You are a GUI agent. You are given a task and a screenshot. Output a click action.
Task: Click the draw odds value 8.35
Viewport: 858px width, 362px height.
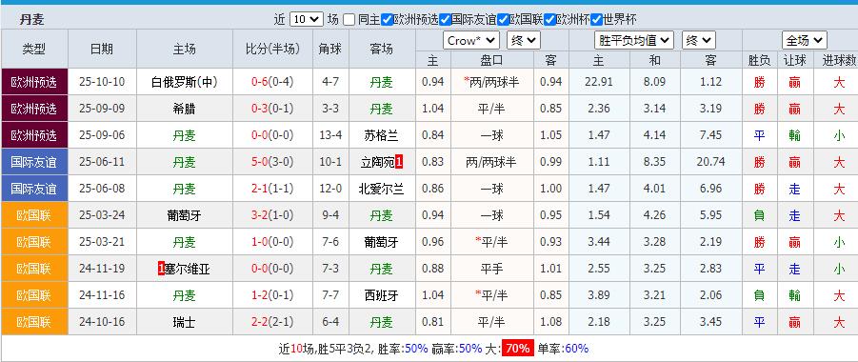pyautogui.click(x=655, y=162)
